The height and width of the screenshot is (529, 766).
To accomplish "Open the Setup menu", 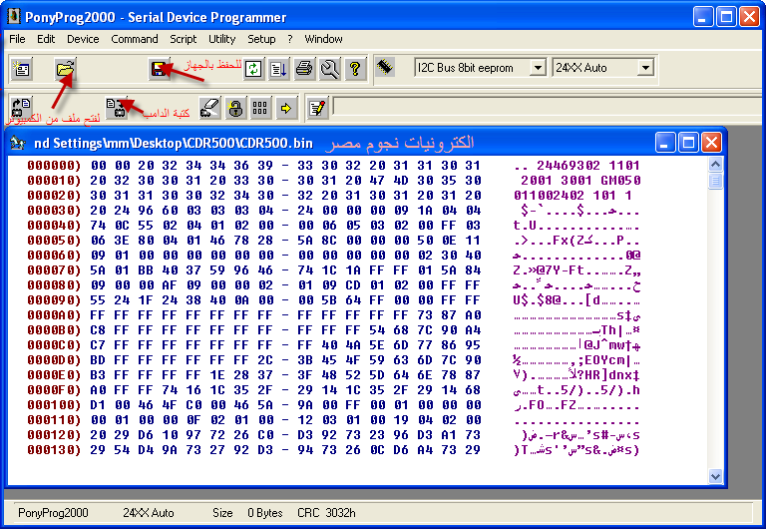I will click(261, 39).
